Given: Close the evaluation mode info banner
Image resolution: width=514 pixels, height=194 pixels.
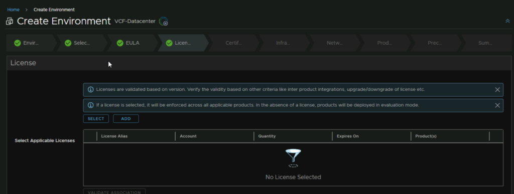Looking at the screenshot, I should [497, 105].
